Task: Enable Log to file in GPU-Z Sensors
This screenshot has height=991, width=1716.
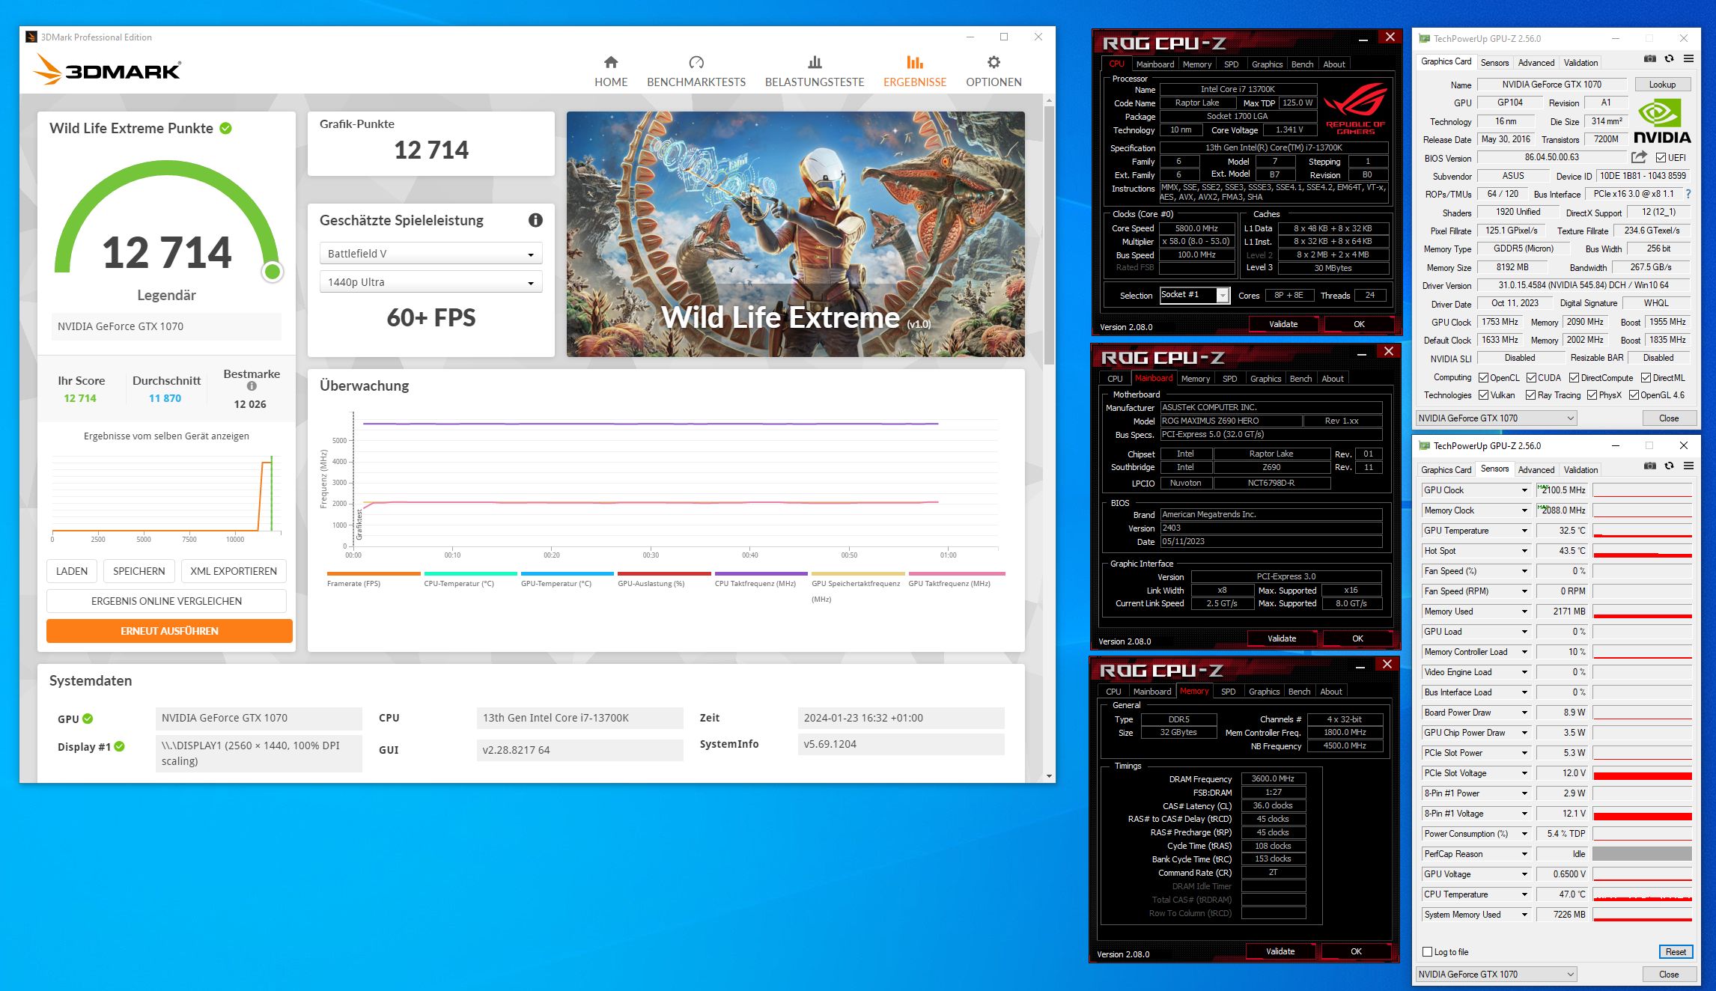Action: [1427, 952]
